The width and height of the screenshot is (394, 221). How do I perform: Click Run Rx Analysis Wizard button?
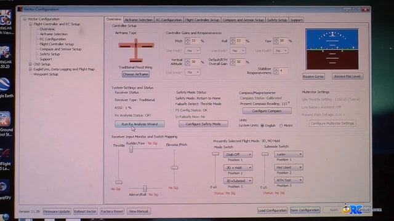(140, 124)
